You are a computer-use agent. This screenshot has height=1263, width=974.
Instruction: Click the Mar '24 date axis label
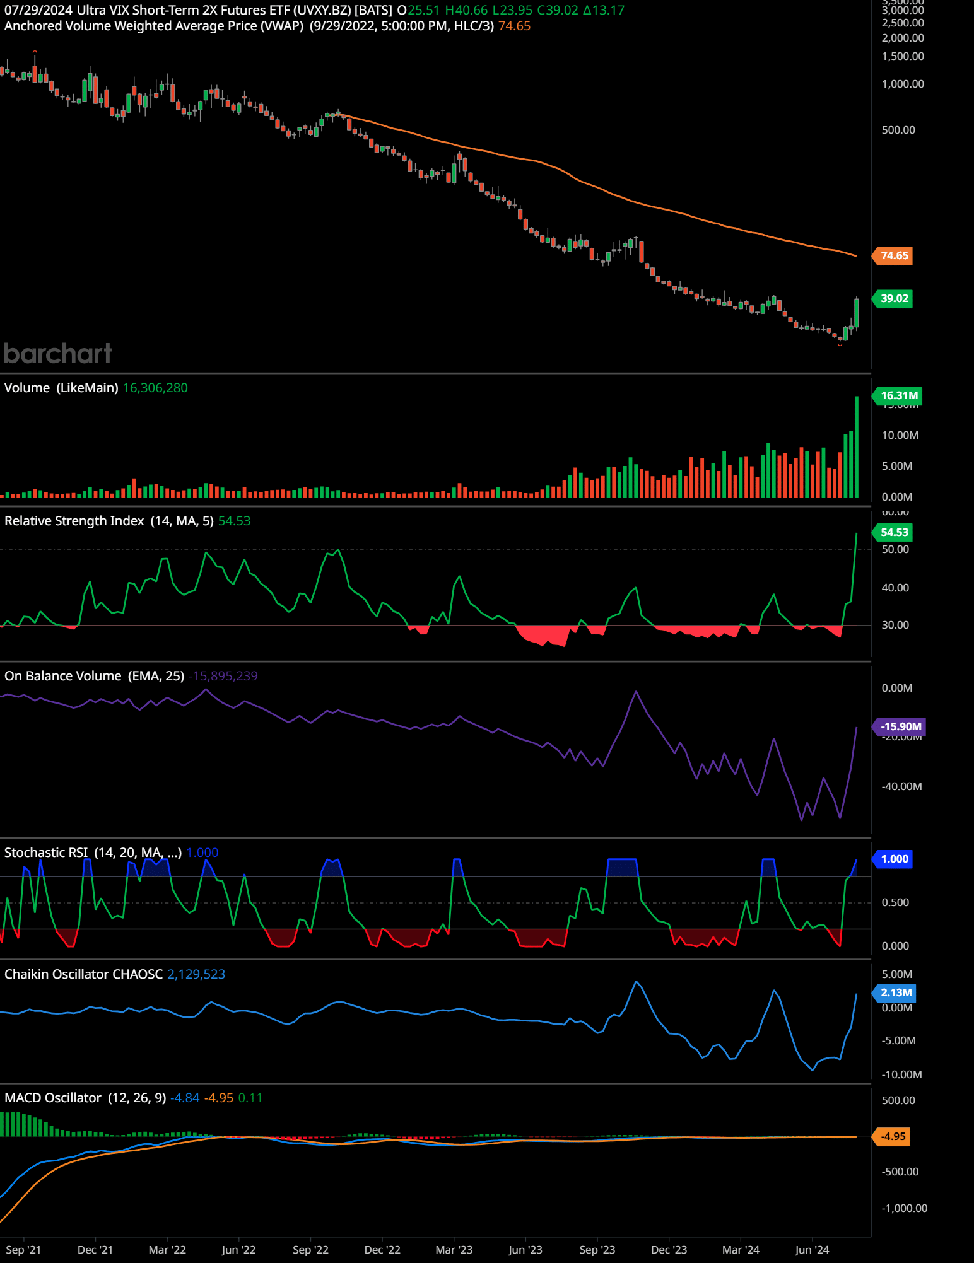click(741, 1250)
